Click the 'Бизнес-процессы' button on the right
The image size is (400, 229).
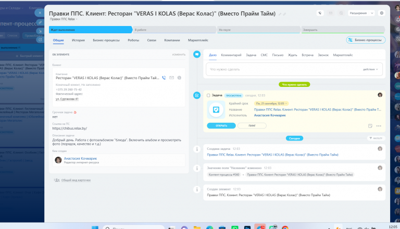point(366,40)
